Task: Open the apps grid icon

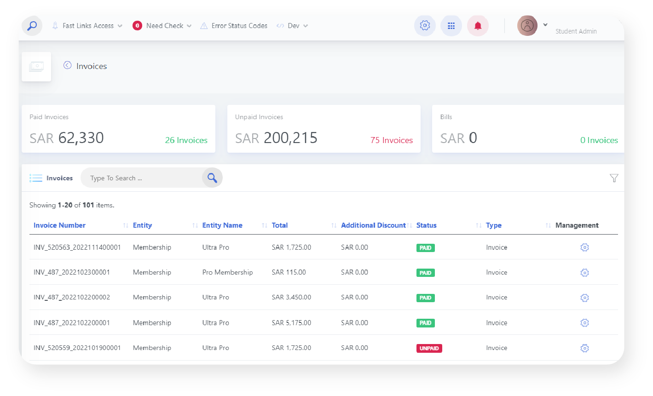Action: coord(451,26)
